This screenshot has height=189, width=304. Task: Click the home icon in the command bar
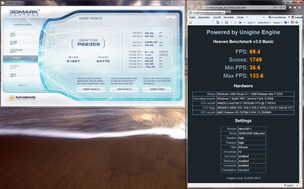point(218,23)
